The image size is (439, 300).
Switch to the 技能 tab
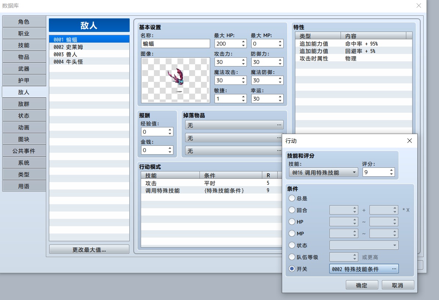24,45
